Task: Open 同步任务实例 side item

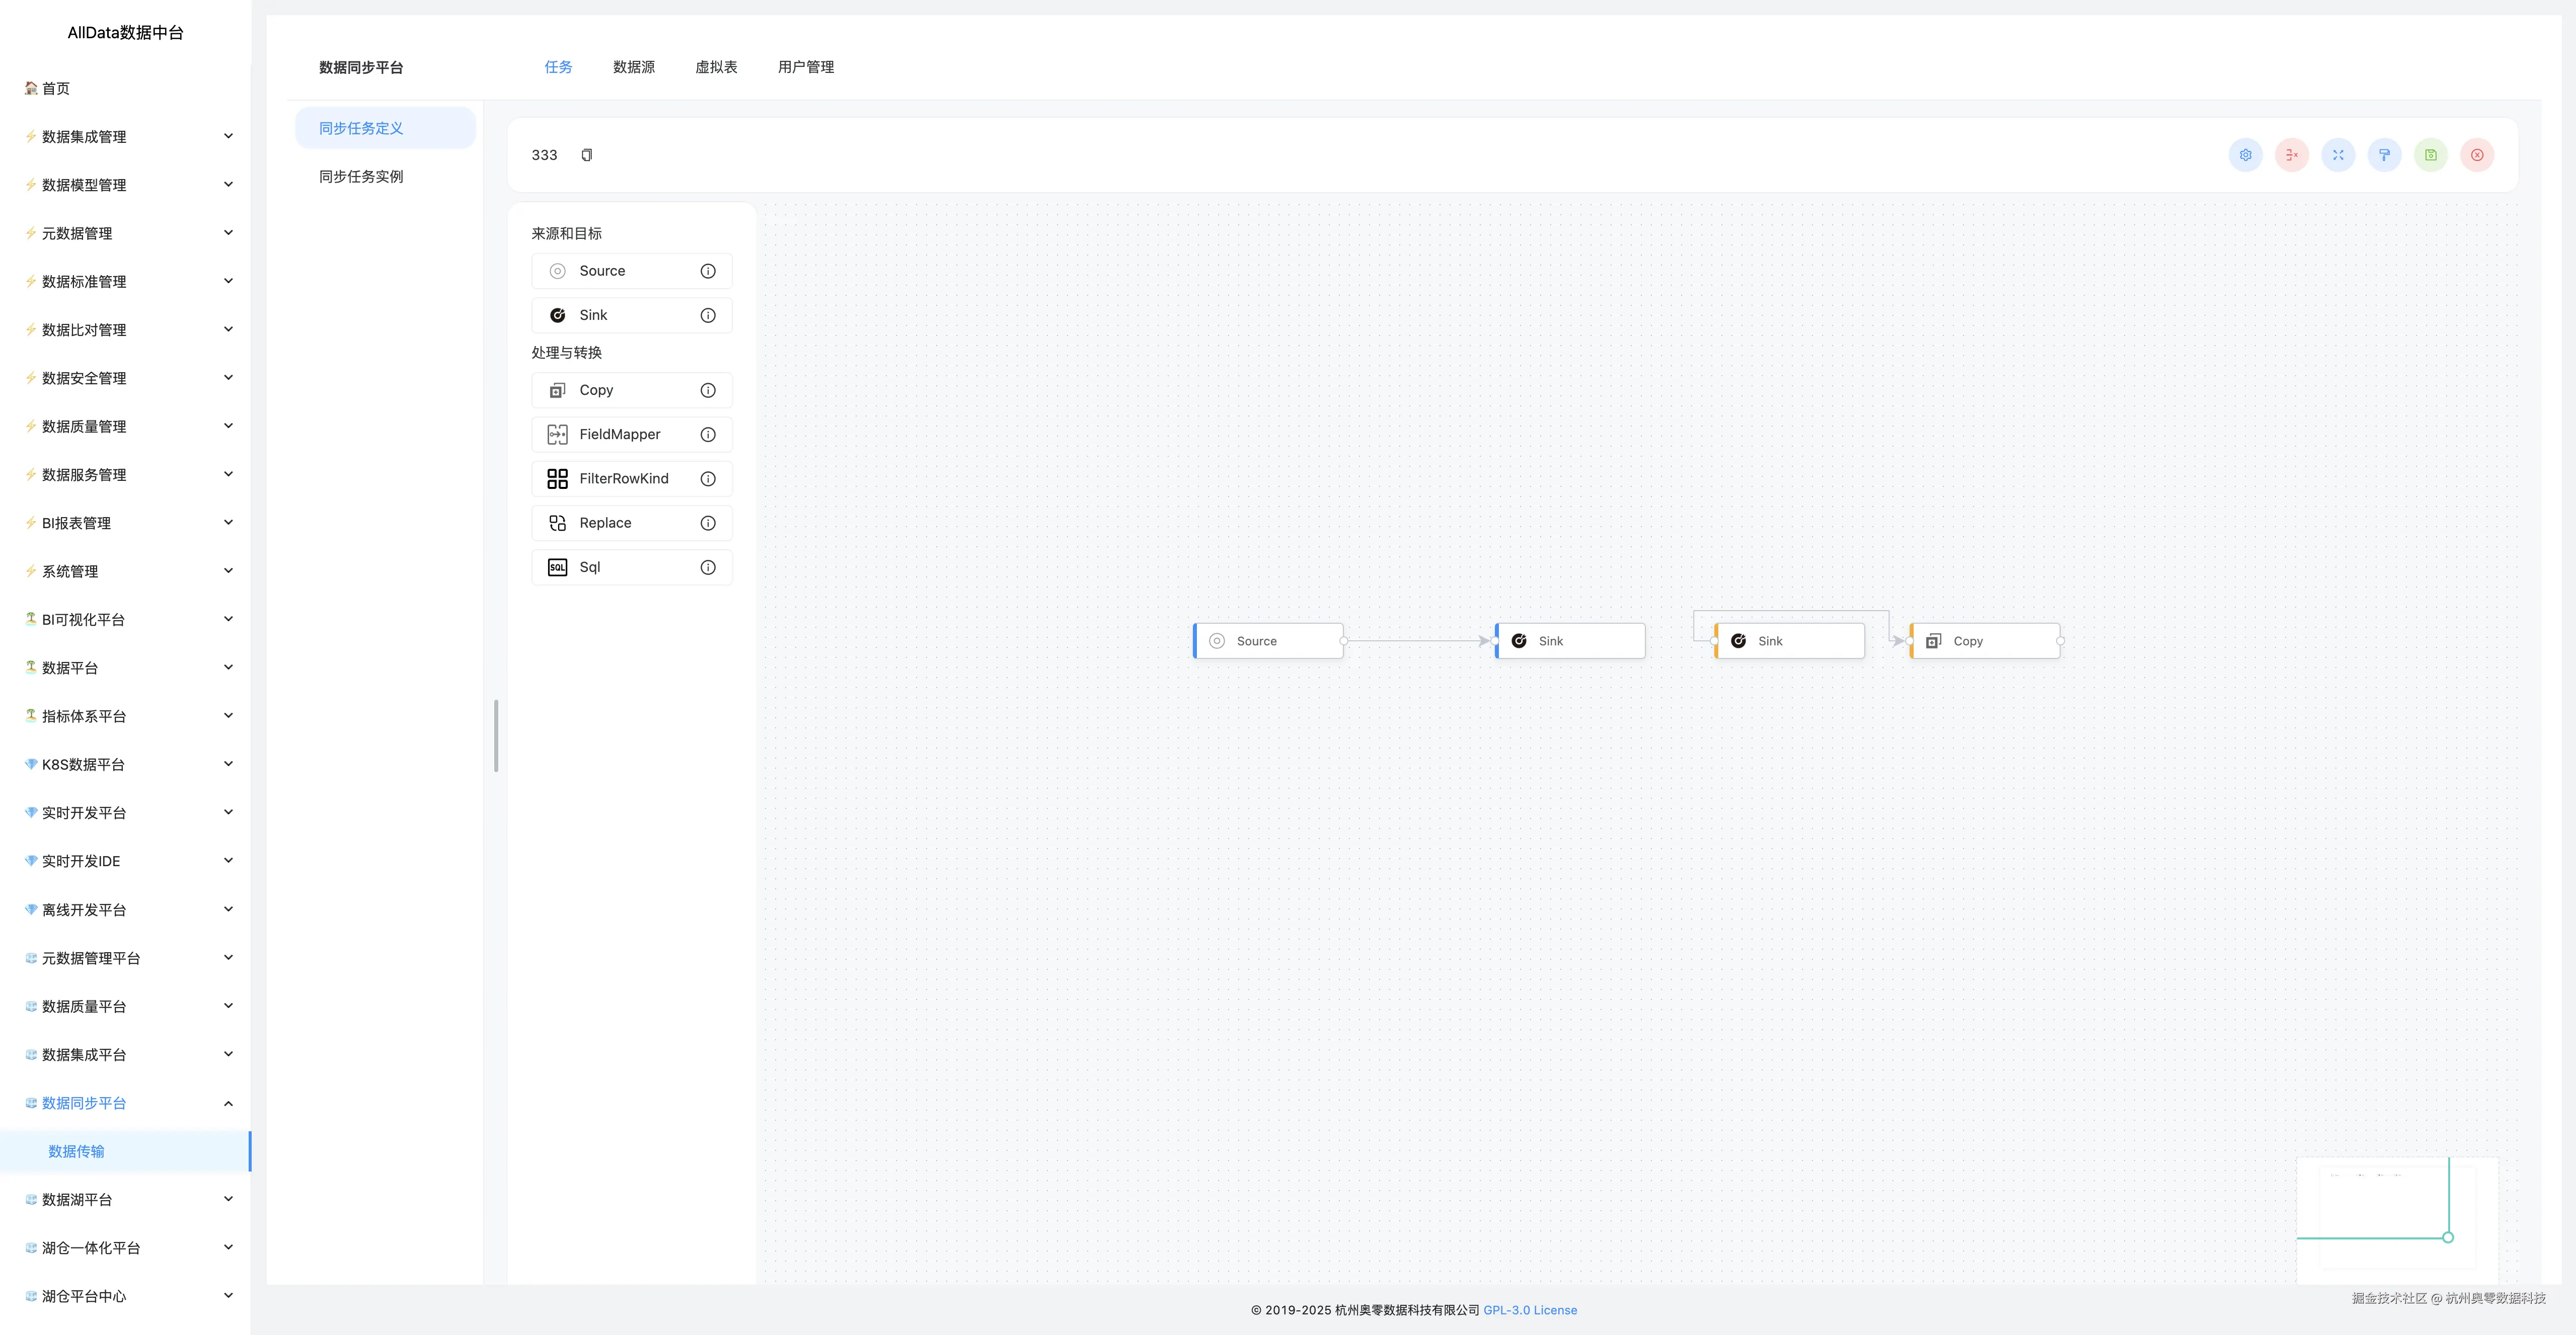Action: (361, 177)
